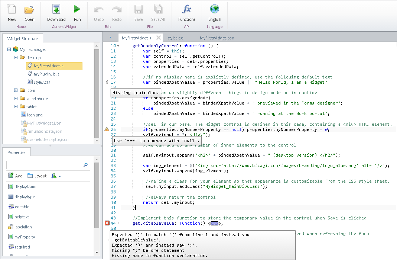Click the error icon on line 44
397x260 pixels.
pyautogui.click(x=107, y=223)
